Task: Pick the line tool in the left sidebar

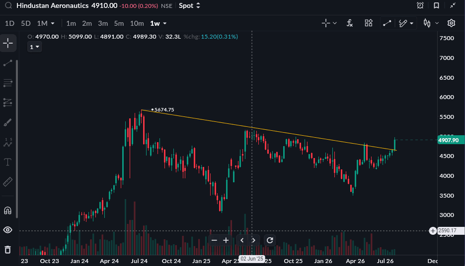Action: coord(8,63)
